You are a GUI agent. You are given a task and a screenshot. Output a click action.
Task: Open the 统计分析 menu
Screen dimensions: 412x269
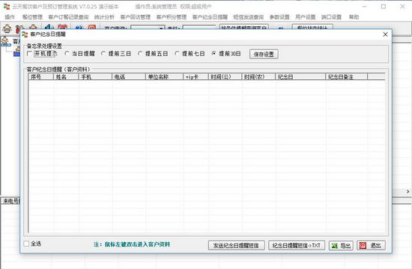(104, 17)
